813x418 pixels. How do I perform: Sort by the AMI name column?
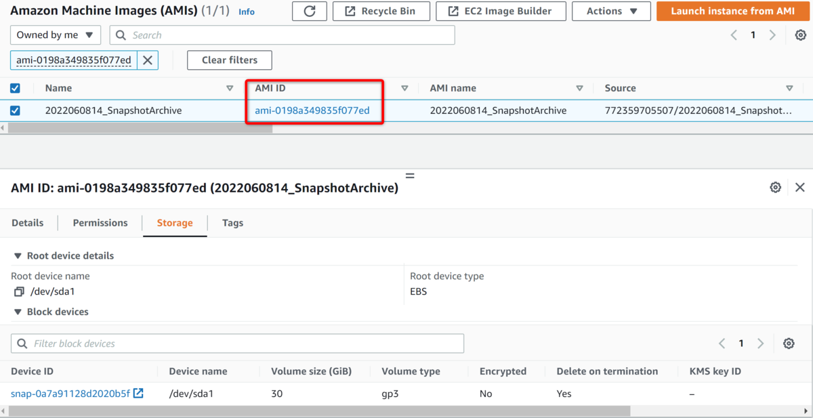(x=579, y=88)
